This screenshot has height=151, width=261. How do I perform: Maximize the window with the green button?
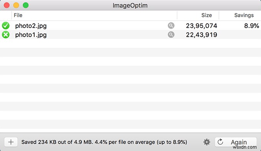pyautogui.click(x=26, y=5)
